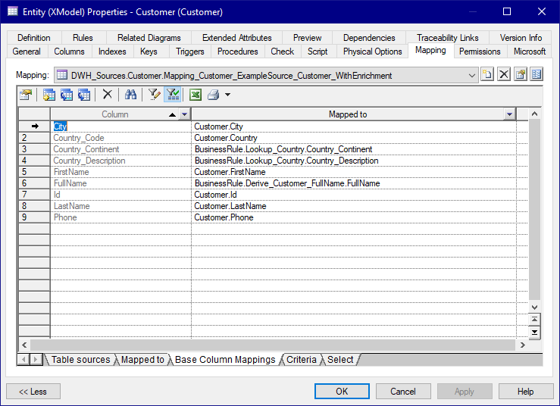The width and height of the screenshot is (560, 406).
Task: Select the LastName column cell
Action: click(120, 206)
